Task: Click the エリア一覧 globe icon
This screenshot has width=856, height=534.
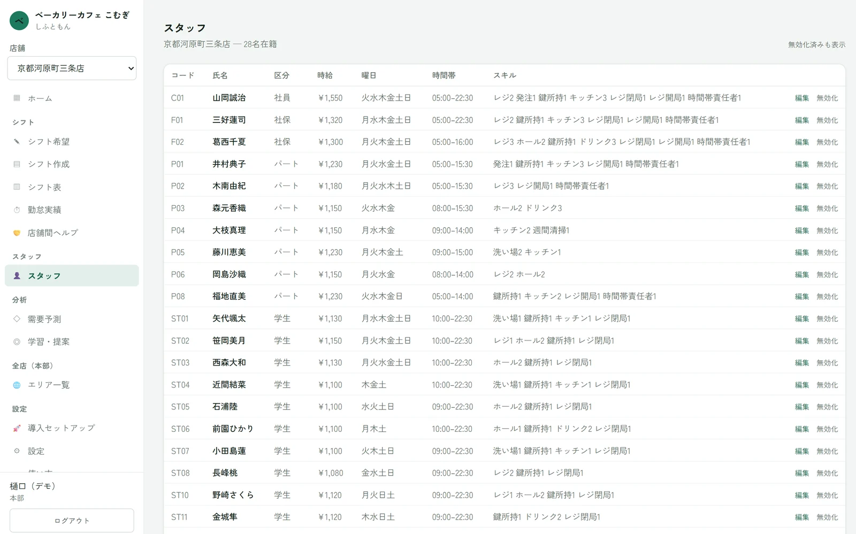Action: click(x=17, y=385)
